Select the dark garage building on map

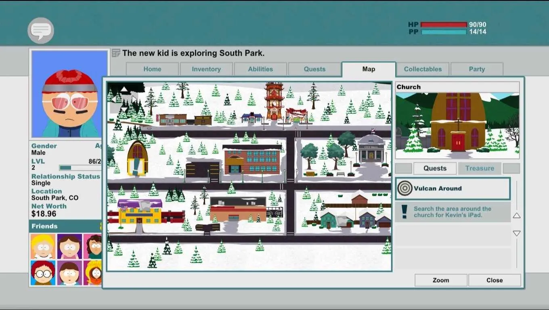point(203,170)
